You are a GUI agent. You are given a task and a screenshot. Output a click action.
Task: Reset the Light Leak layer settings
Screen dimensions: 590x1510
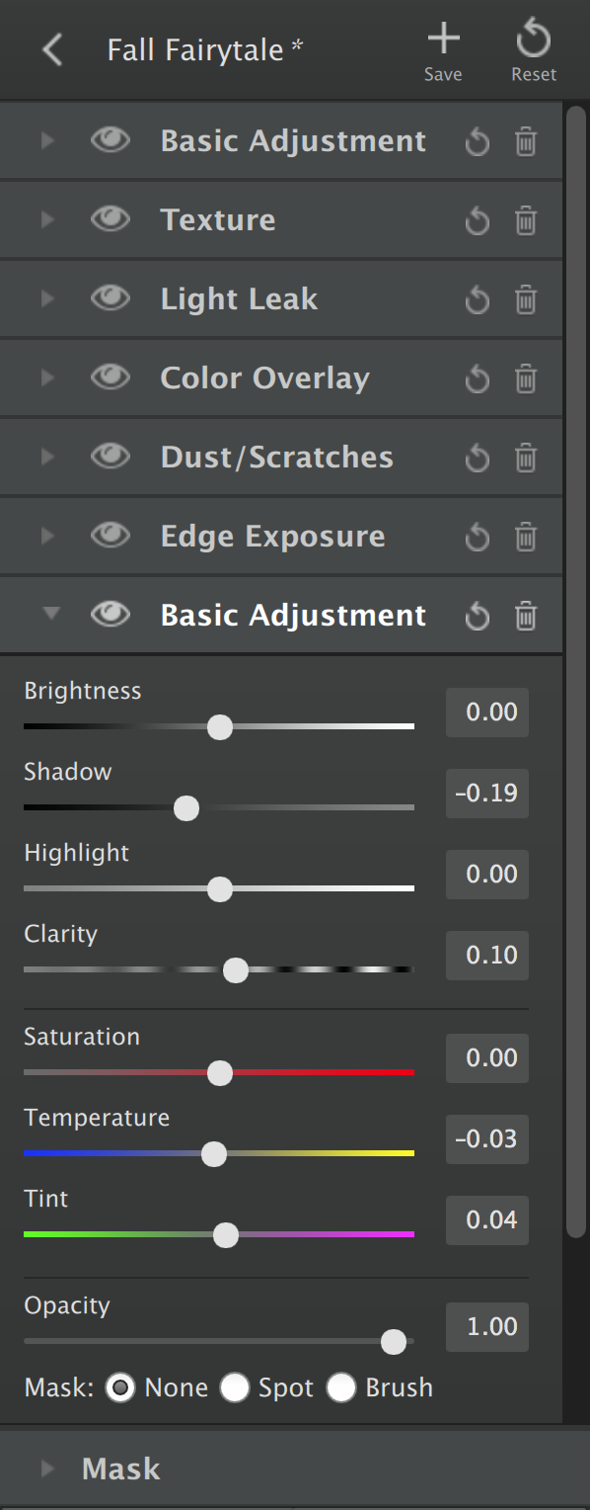pyautogui.click(x=478, y=299)
